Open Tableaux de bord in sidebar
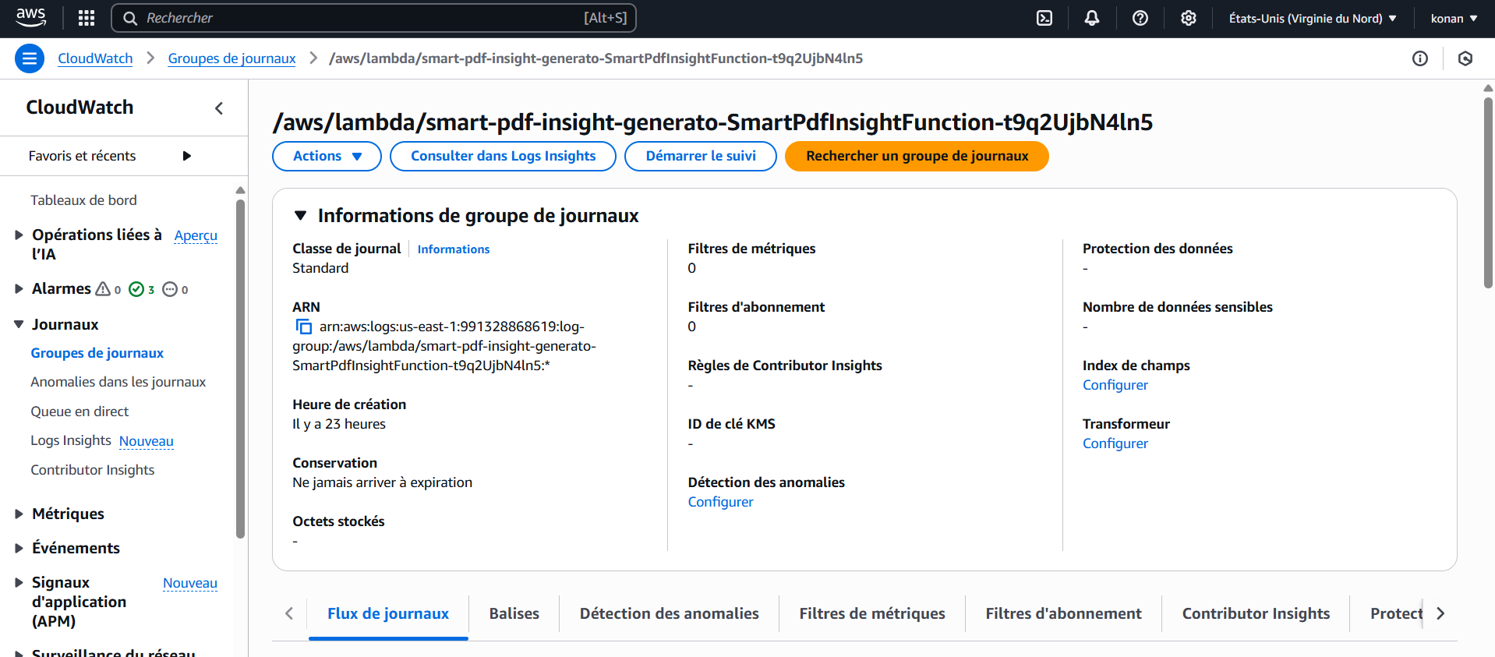 pos(83,200)
